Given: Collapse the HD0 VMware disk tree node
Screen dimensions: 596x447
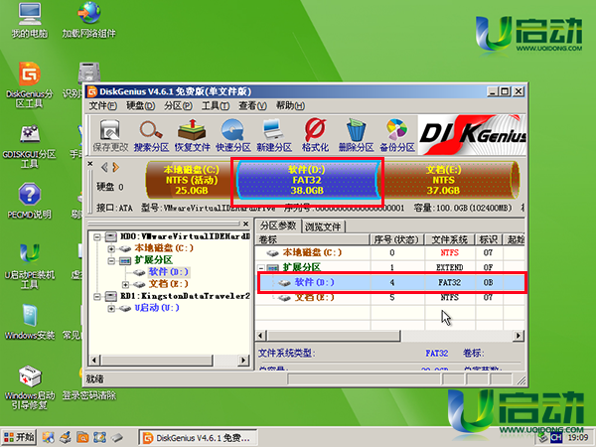Looking at the screenshot, I should [x=97, y=237].
